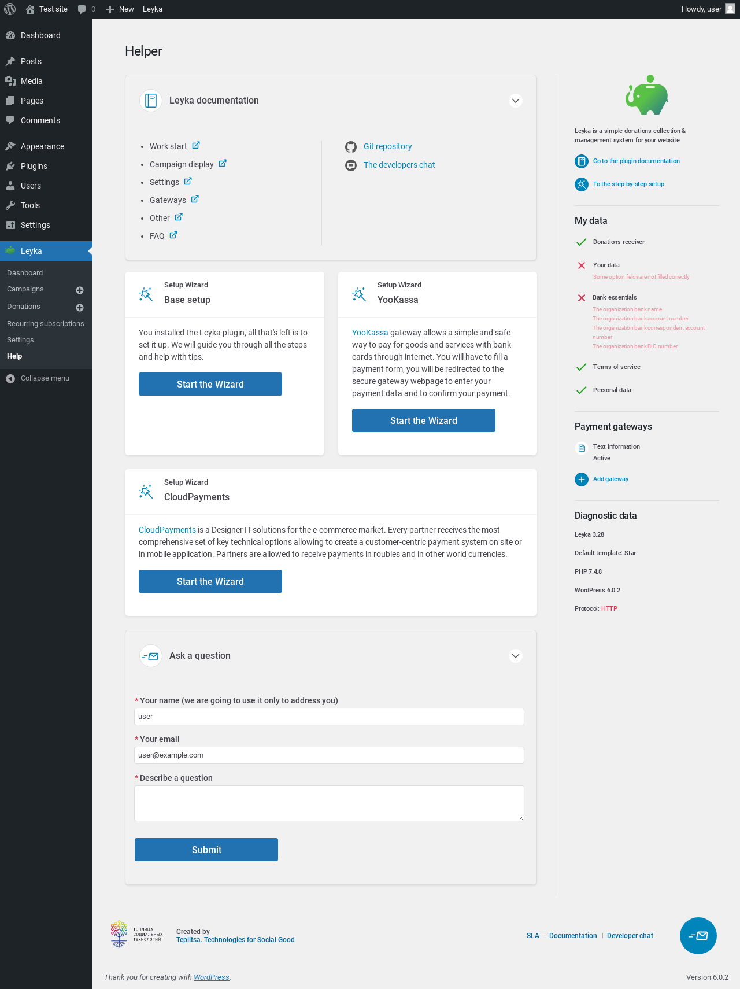Image resolution: width=740 pixels, height=989 pixels.
Task: Open the WordPress link in footer credit
Action: [x=212, y=977]
